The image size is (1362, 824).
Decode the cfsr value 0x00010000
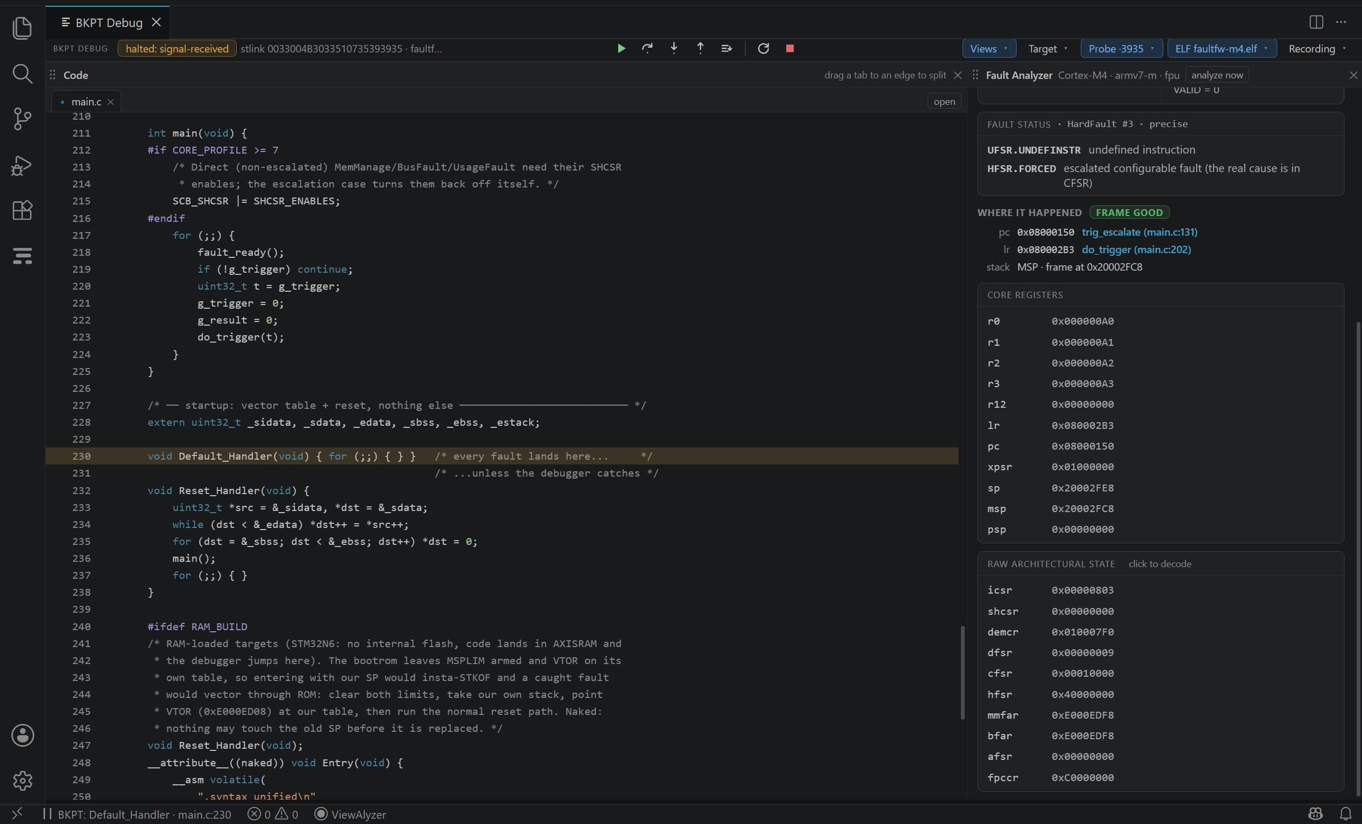1082,673
